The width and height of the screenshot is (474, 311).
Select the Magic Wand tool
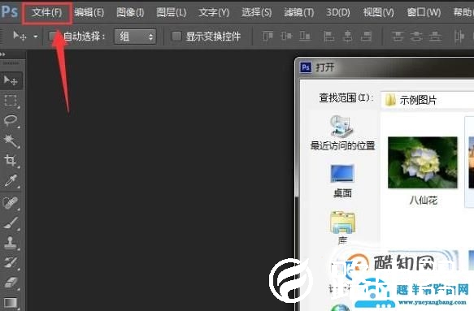tap(11, 140)
